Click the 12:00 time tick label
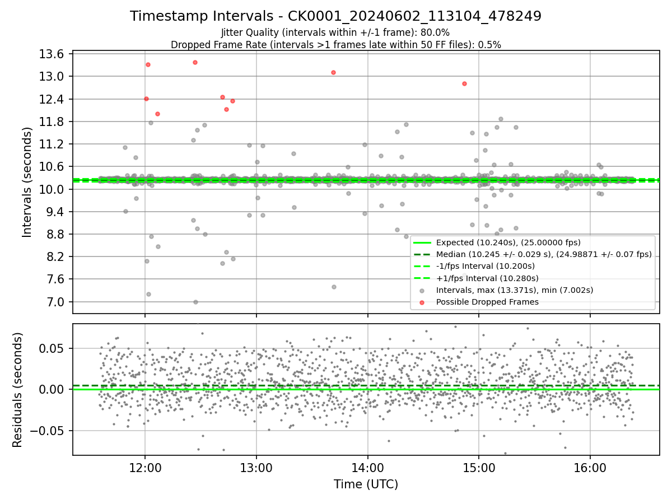 pos(145,468)
